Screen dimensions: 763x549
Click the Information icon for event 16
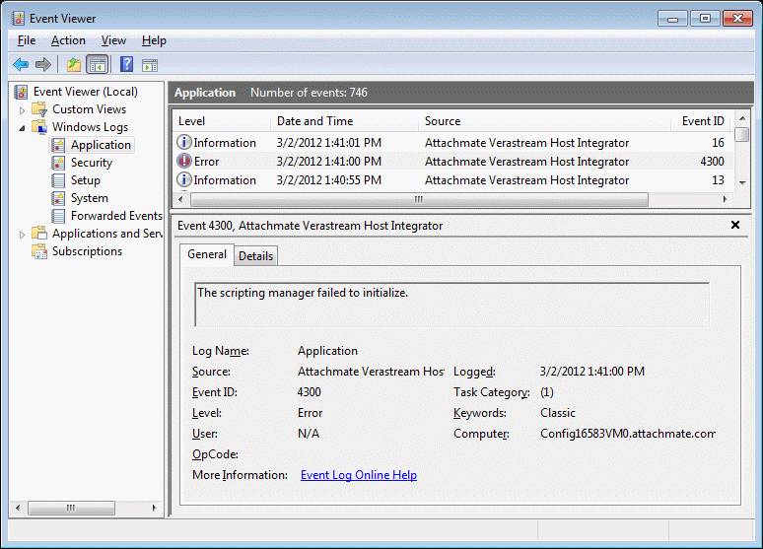184,142
